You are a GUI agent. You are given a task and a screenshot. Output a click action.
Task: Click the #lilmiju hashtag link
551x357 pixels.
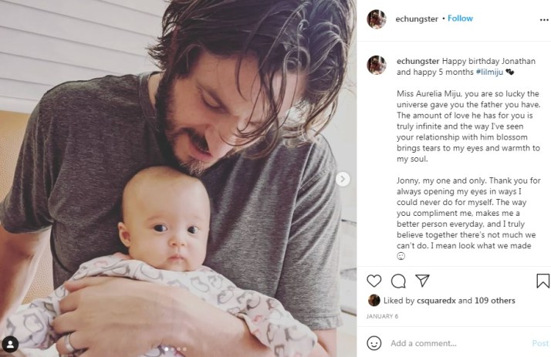click(489, 72)
